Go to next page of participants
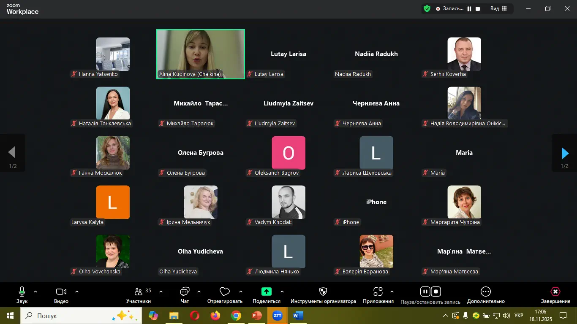 pos(565,153)
